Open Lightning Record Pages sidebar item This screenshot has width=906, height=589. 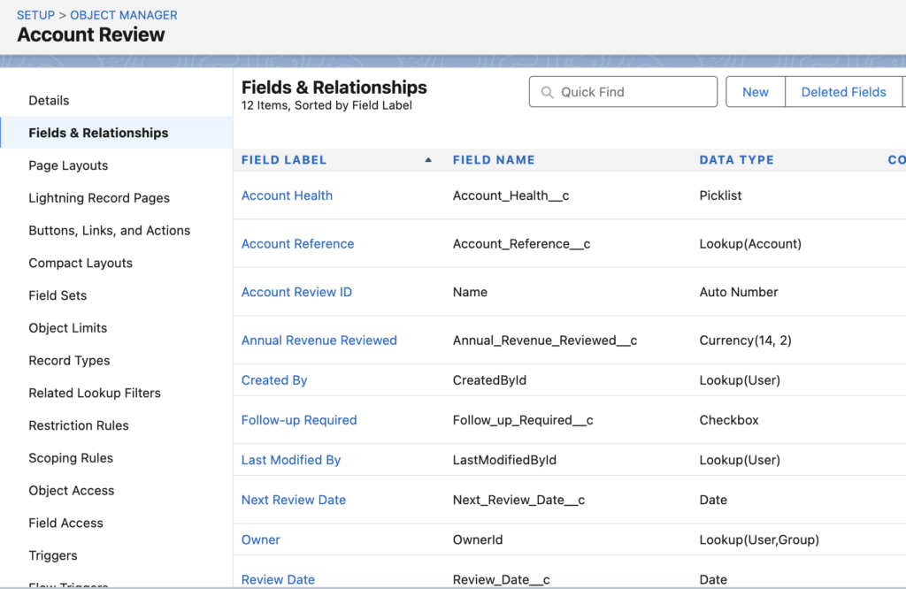click(x=99, y=198)
